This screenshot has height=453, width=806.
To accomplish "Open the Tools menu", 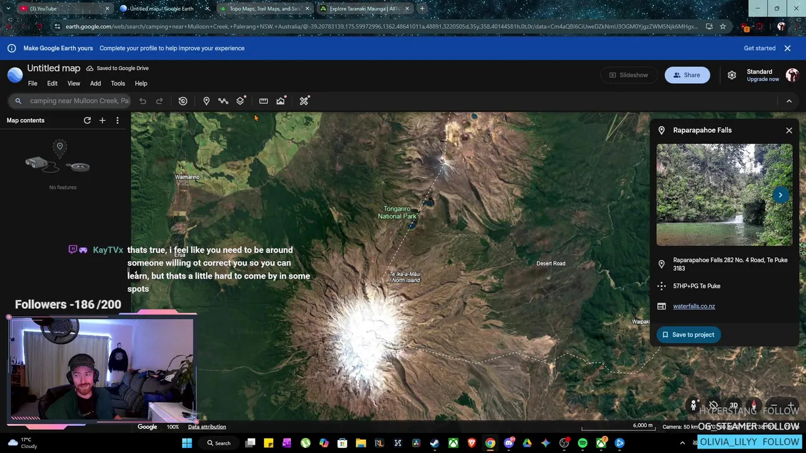I will coord(118,84).
